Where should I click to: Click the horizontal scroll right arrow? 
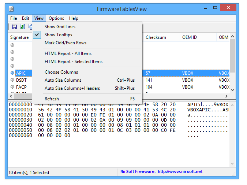point(227,96)
